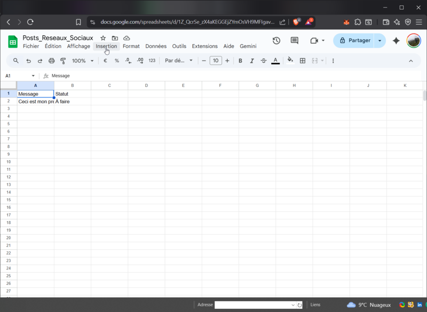Format selected cell as percentage

pos(116,61)
